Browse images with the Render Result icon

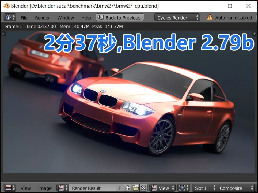click(63, 188)
